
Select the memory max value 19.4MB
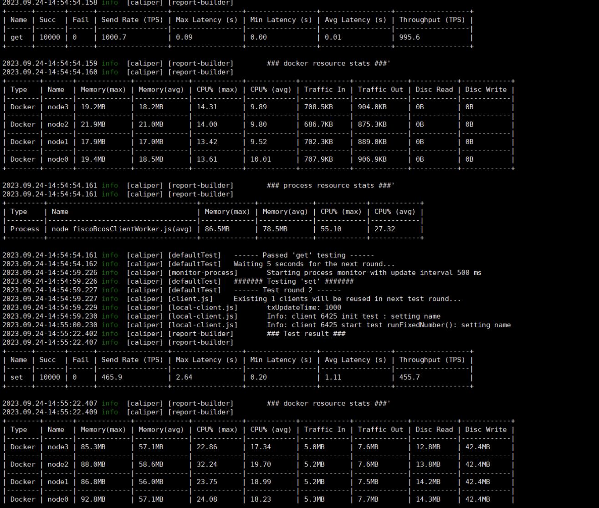pos(93,159)
